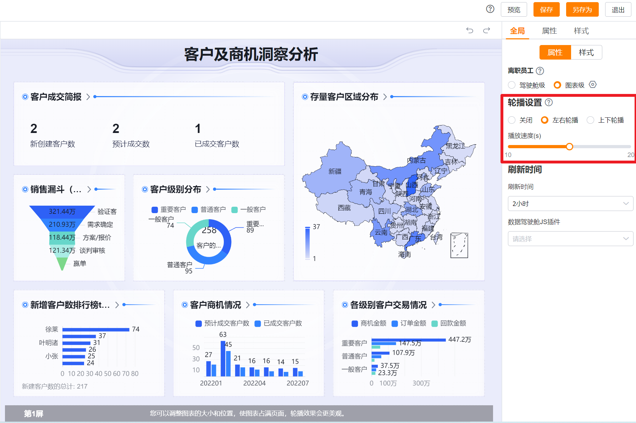Open the settings icon beside 图表级
636x423 pixels.
(x=593, y=85)
